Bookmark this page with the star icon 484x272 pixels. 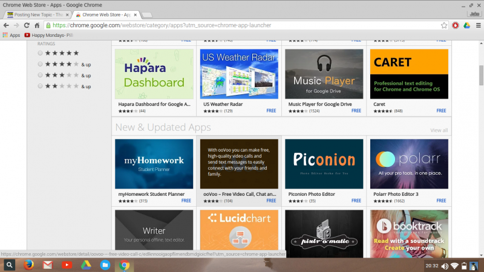pyautogui.click(x=444, y=25)
